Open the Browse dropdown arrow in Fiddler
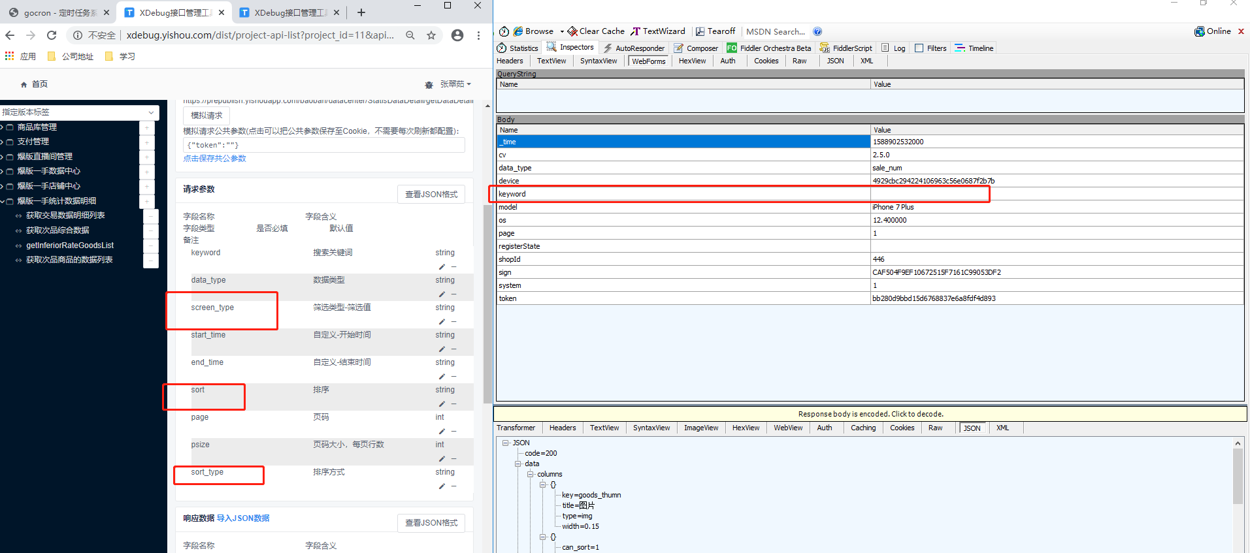Screen dimensions: 1250x553 [x=562, y=31]
